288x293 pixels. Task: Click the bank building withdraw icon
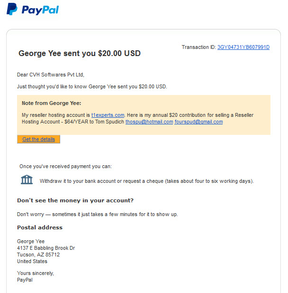point(27,180)
